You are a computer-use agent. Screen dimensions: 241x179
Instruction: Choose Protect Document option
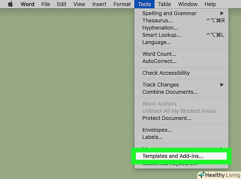pyautogui.click(x=167, y=118)
